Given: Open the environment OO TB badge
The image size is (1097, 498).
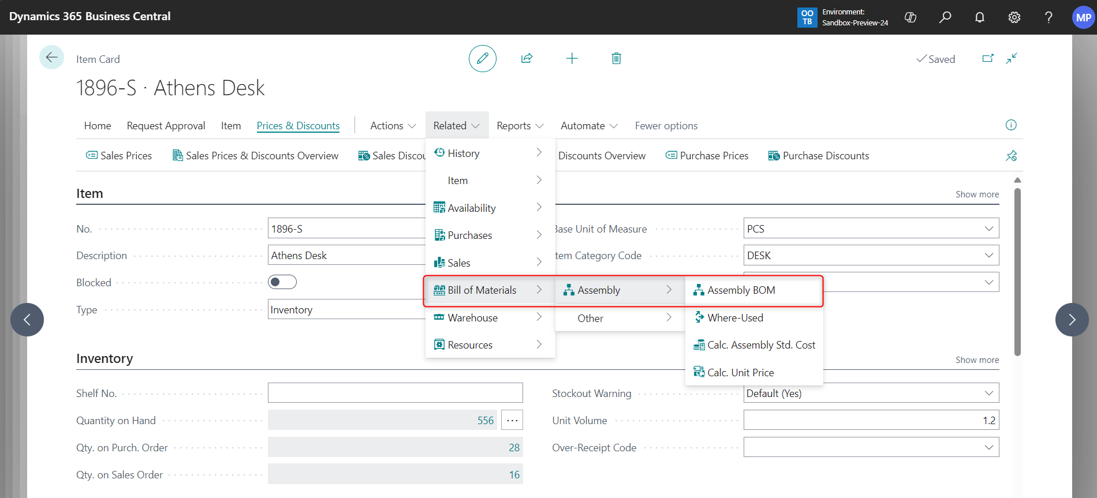Looking at the screenshot, I should point(807,17).
